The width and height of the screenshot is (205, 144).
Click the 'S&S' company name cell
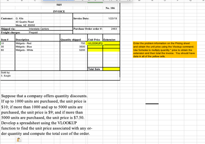(x=59, y=5)
